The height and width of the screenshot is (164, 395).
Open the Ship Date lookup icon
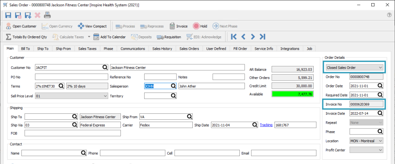[x=255, y=125]
